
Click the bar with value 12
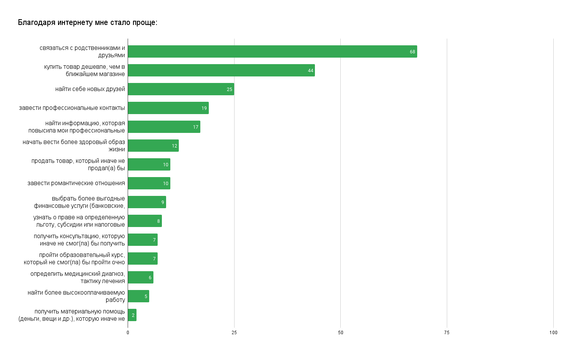[153, 146]
